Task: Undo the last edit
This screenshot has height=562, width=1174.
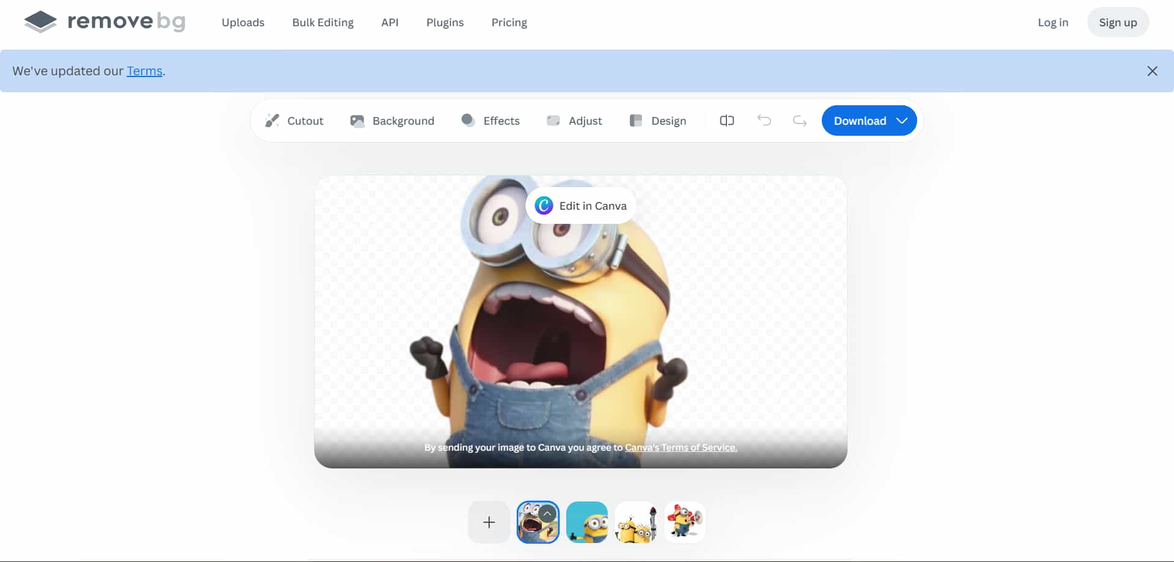Action: tap(764, 120)
